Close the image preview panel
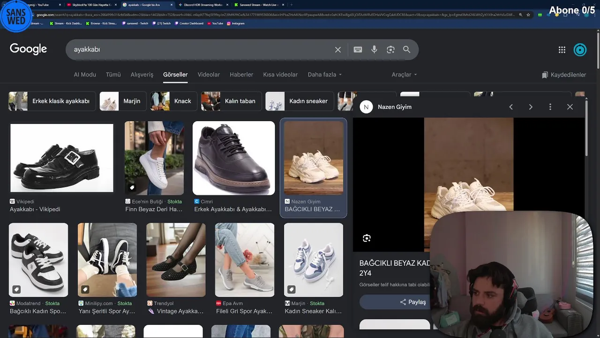The height and width of the screenshot is (338, 600). [x=570, y=107]
